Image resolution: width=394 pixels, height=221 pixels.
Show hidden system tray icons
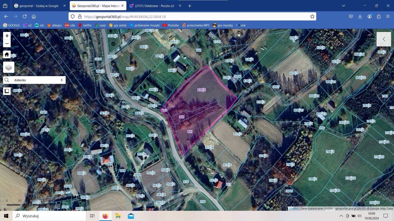pos(341,216)
